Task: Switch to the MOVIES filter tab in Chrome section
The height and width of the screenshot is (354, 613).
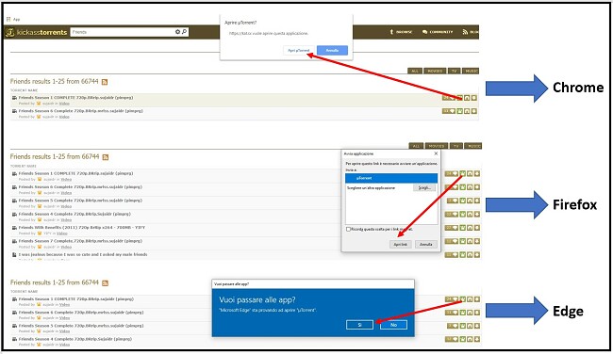Action: (x=435, y=71)
